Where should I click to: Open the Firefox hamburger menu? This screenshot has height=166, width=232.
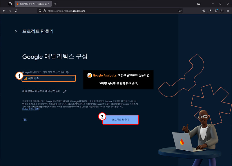pos(228,11)
